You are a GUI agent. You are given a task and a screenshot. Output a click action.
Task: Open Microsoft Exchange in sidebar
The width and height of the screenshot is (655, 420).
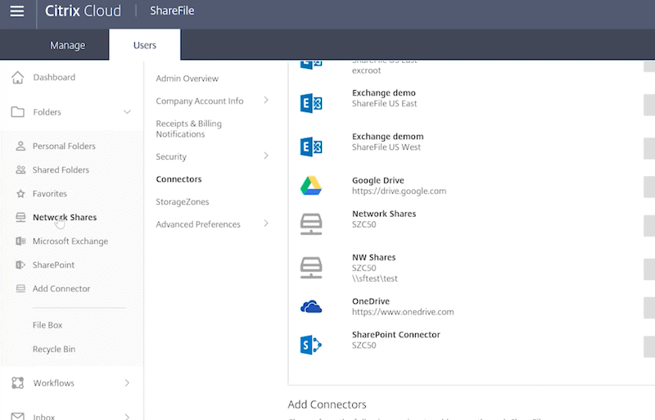(x=70, y=242)
